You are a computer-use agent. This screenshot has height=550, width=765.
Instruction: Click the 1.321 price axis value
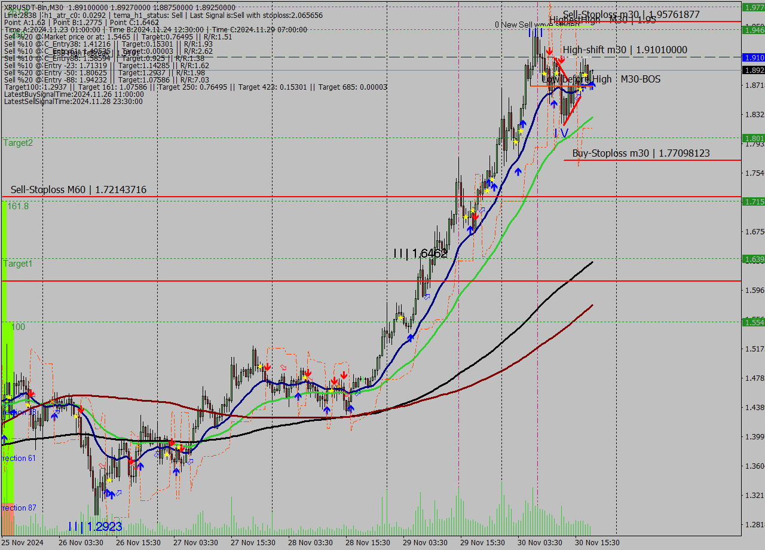pos(754,495)
